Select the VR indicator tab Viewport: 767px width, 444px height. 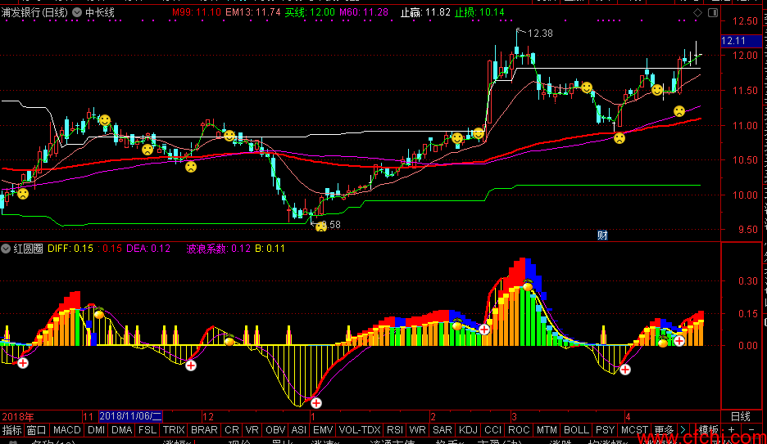pyautogui.click(x=252, y=430)
